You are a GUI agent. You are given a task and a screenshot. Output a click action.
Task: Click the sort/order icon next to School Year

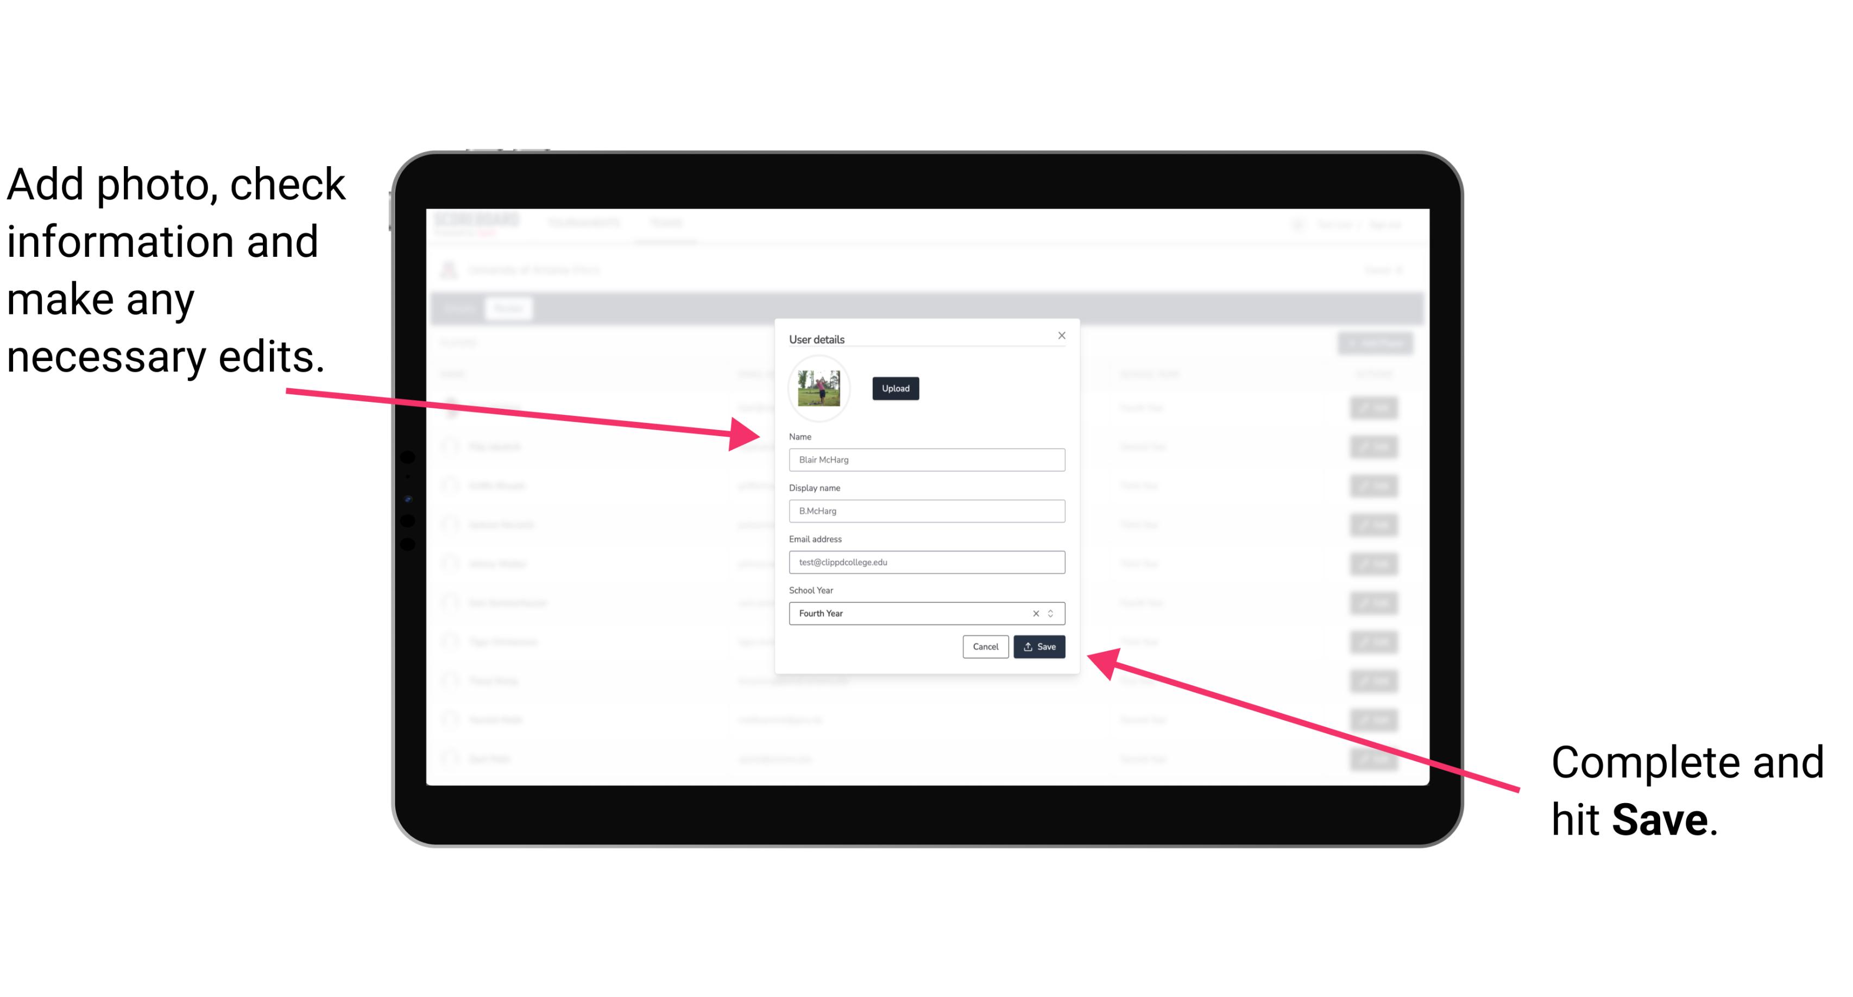(x=1052, y=613)
